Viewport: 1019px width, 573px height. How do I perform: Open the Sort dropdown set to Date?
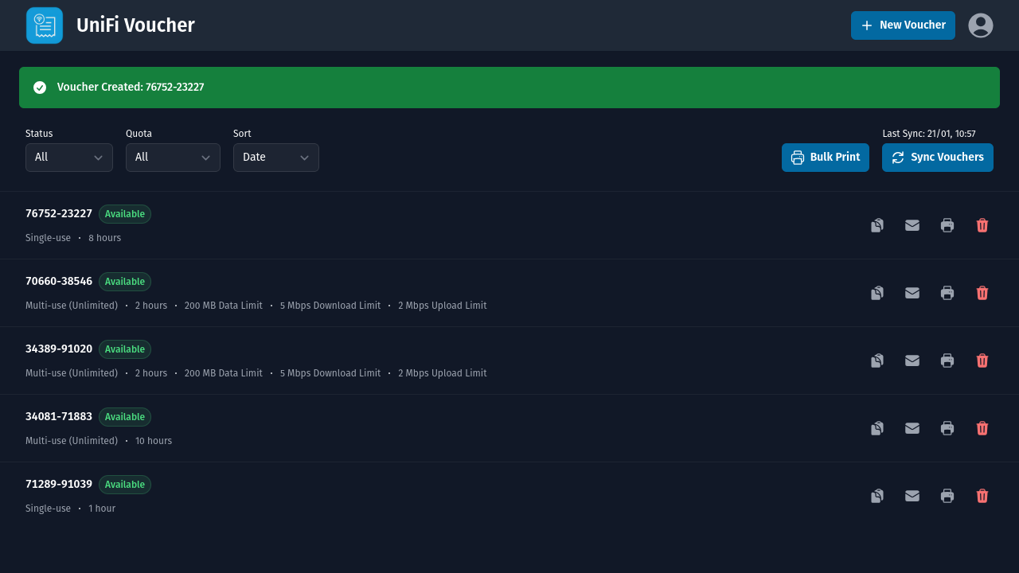point(275,157)
